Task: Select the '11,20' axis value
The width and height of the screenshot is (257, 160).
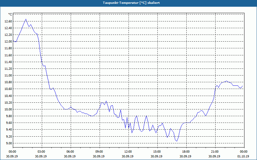Action: (8, 69)
